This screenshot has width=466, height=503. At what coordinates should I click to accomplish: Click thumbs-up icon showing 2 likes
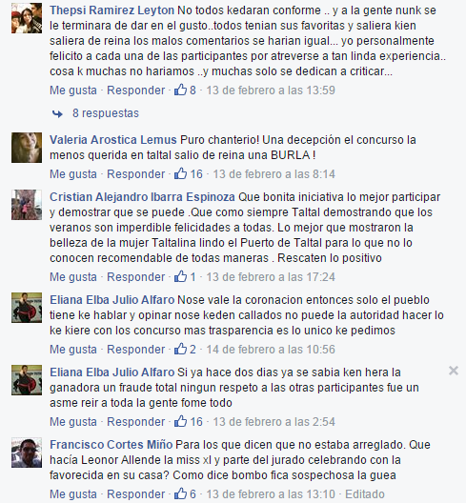point(180,349)
